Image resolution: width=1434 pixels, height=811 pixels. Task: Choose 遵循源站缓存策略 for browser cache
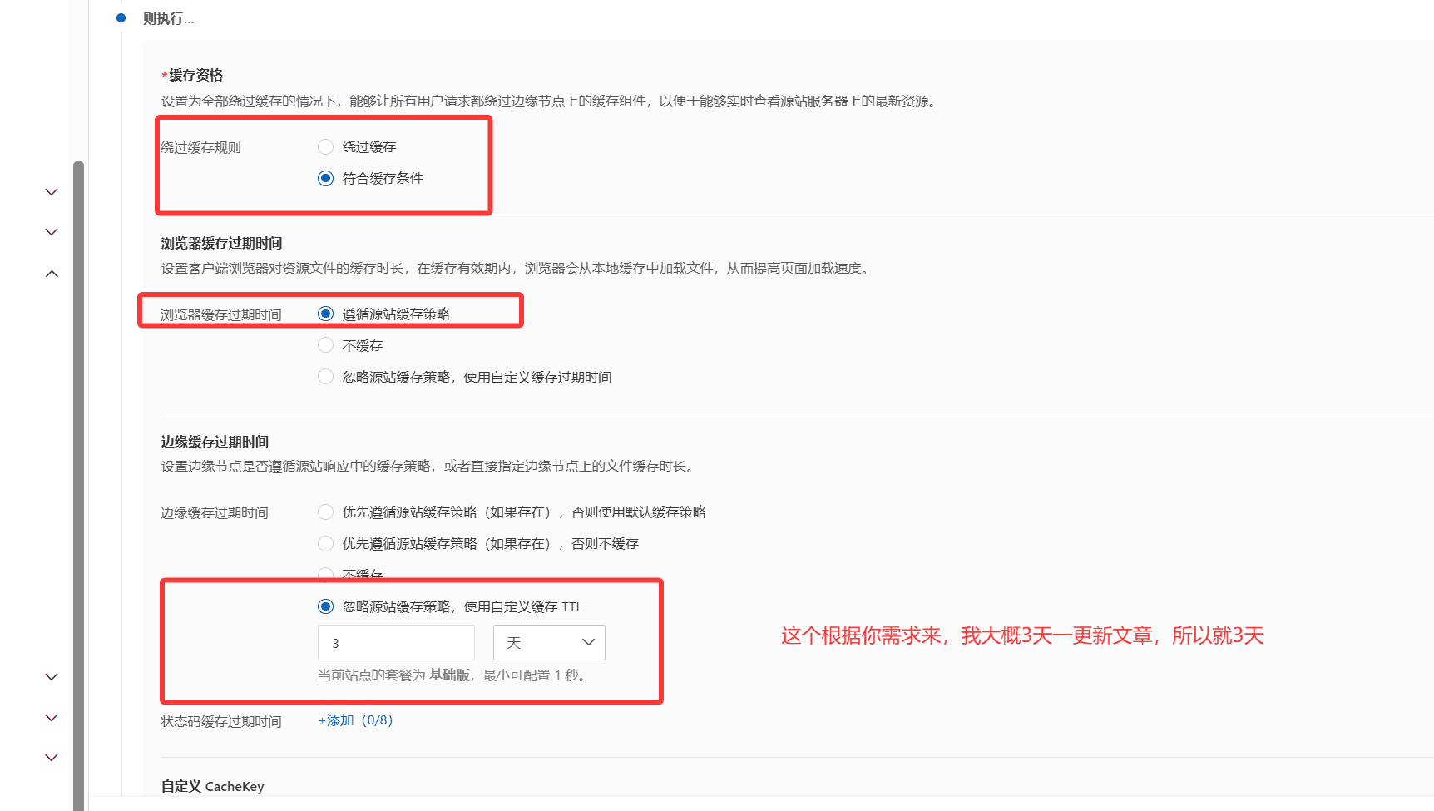coord(326,314)
